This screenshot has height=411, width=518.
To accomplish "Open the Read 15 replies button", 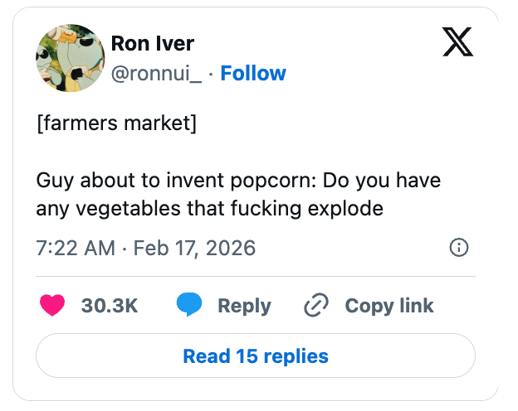I will 256,356.
